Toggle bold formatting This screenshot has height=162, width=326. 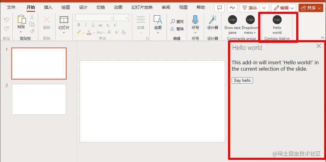[x=79, y=25]
